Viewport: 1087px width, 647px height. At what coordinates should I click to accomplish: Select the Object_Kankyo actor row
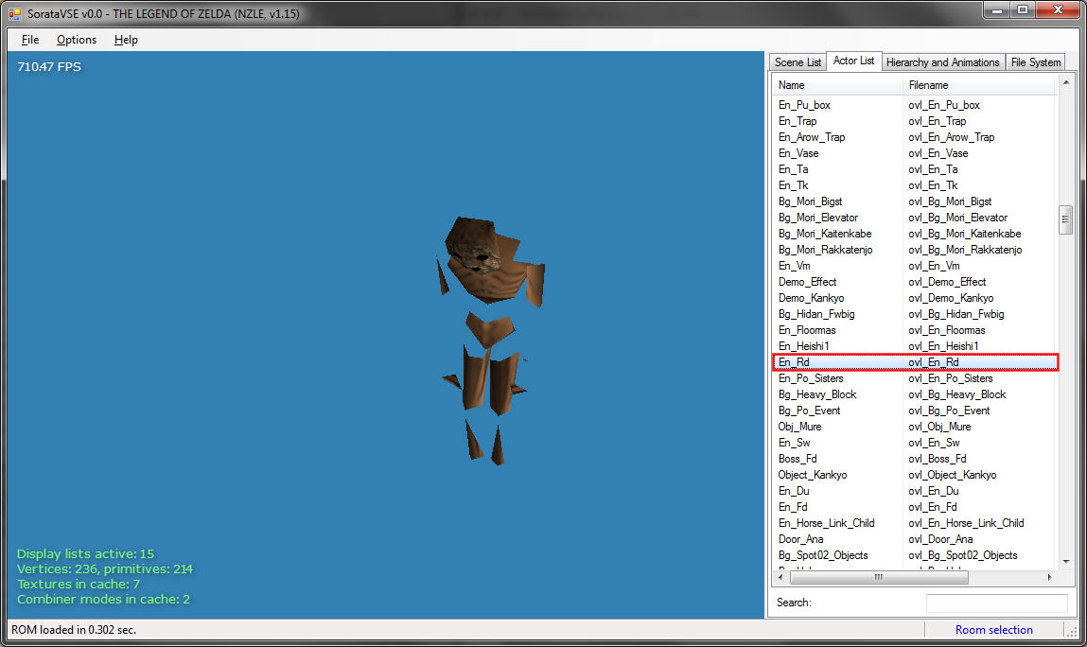tap(915, 475)
